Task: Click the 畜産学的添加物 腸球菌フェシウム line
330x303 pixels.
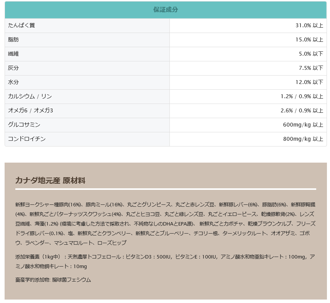Action: click(x=53, y=280)
